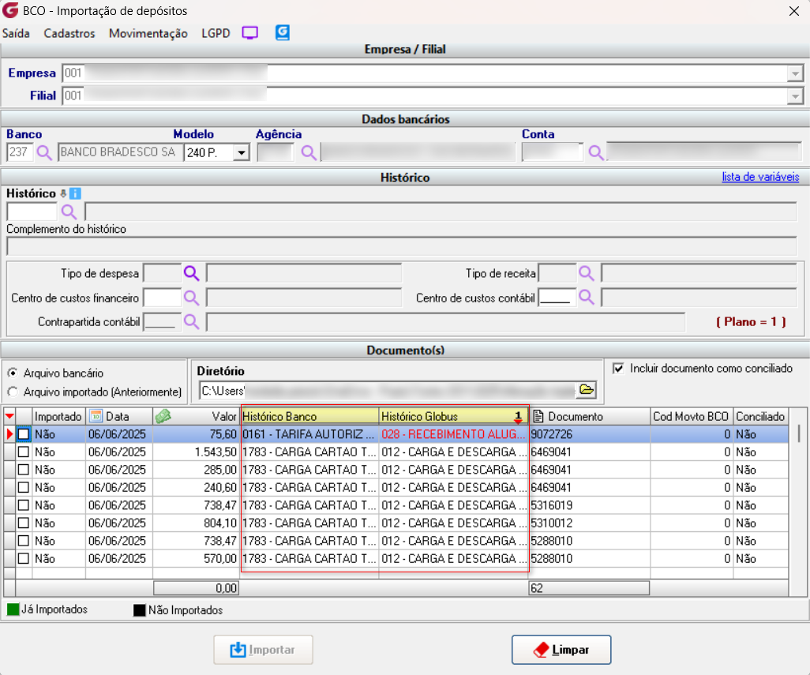Open the Modelo 240 P. dropdown
810x675 pixels.
(x=242, y=152)
